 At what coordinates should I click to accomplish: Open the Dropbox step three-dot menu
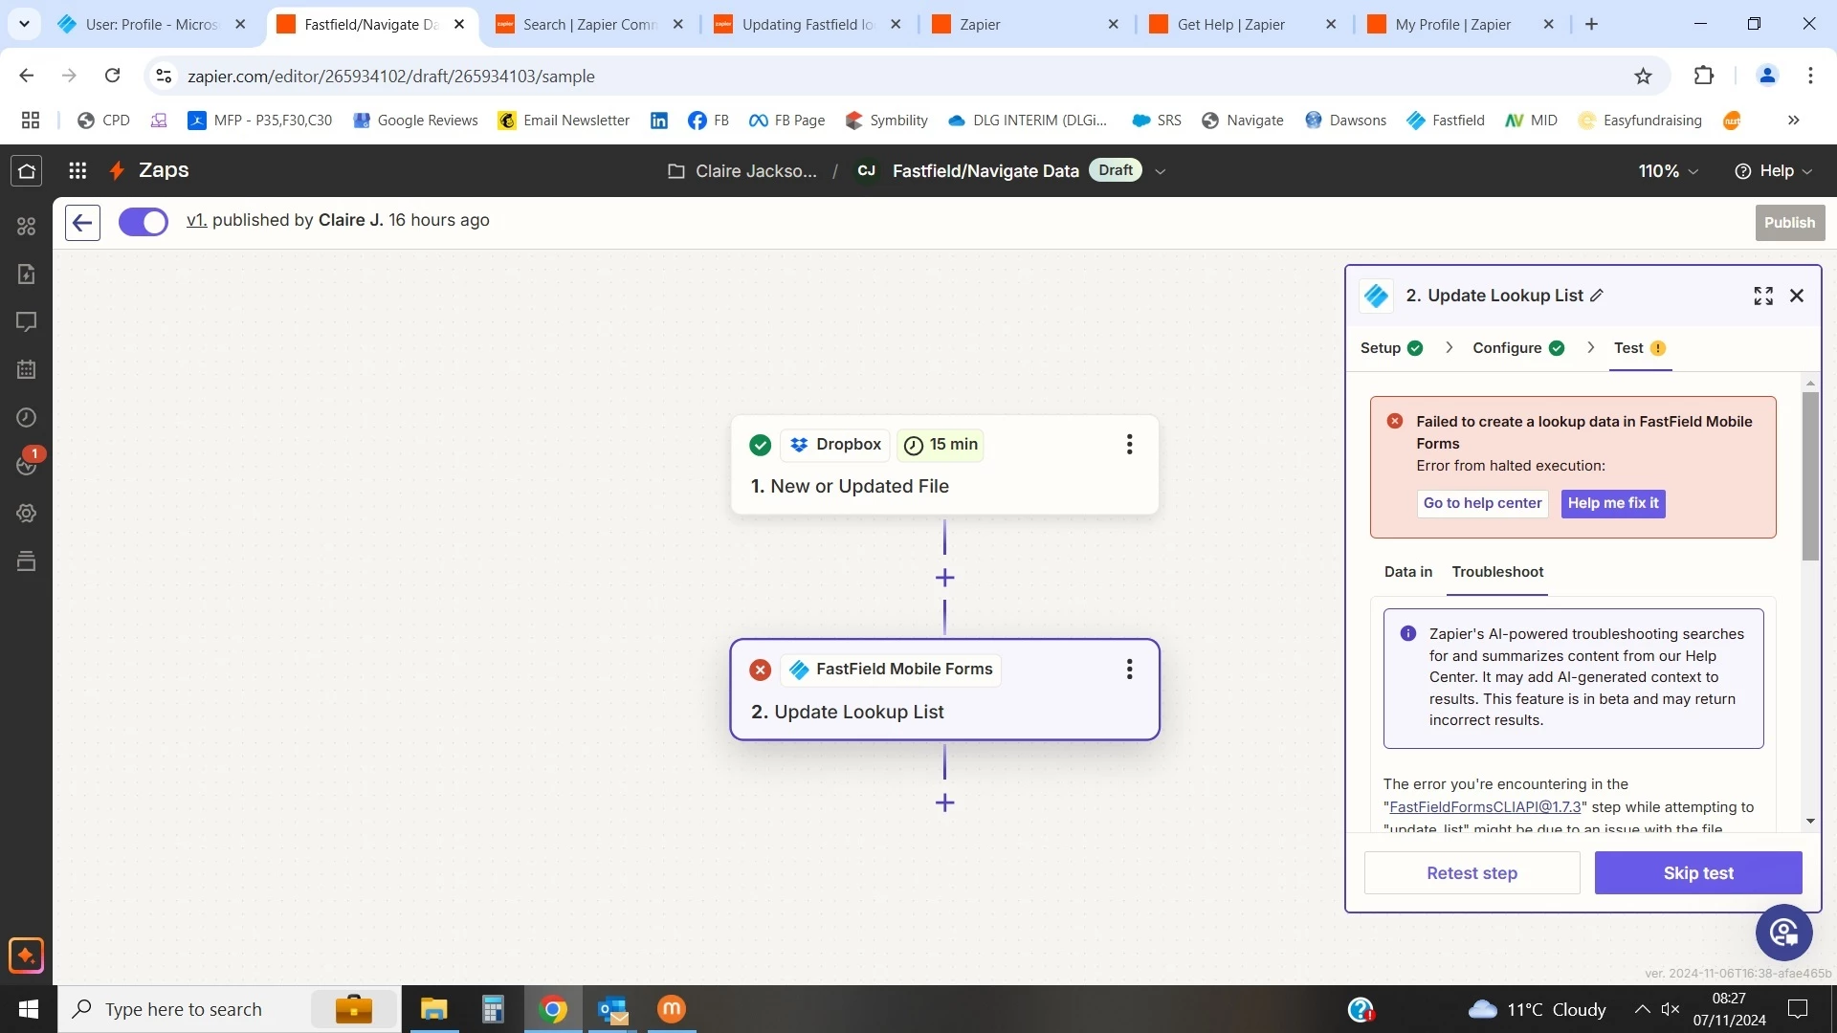click(x=1129, y=445)
